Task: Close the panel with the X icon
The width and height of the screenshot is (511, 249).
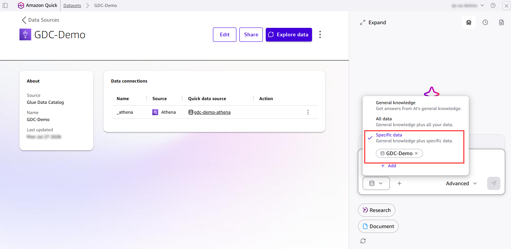Action: click(506, 6)
